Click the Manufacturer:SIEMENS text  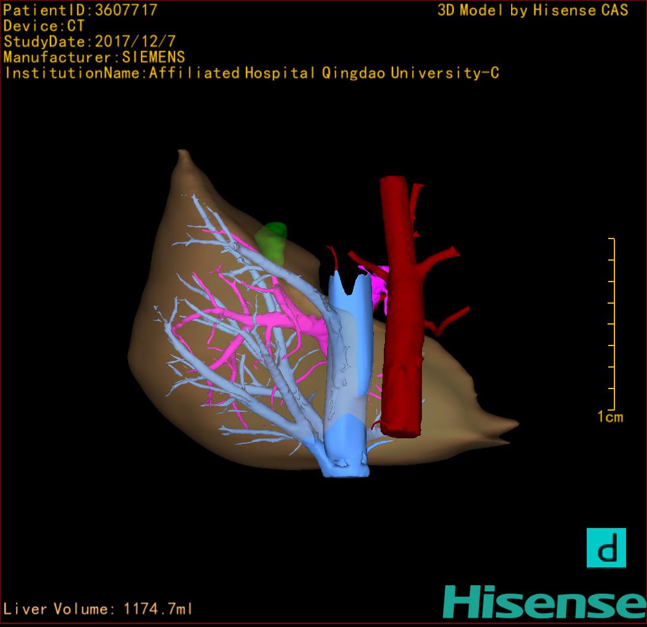pyautogui.click(x=94, y=57)
